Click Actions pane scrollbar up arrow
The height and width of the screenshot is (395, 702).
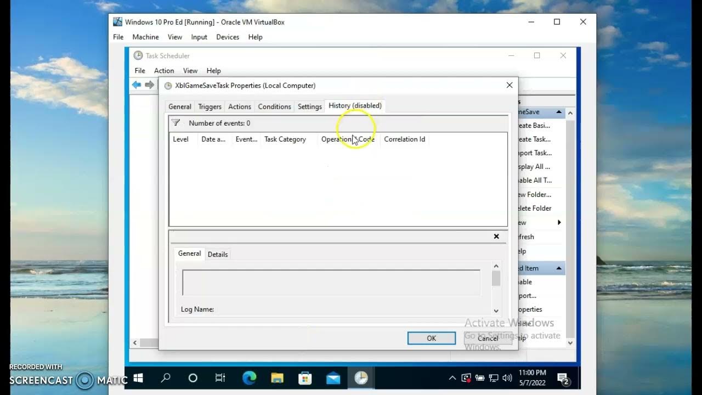(x=570, y=113)
